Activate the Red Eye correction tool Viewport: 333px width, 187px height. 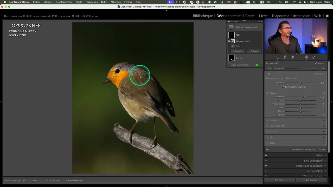click(300, 57)
